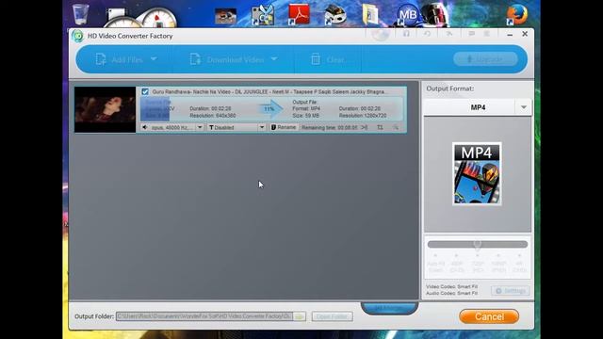The width and height of the screenshot is (603, 339).
Task: Open the folder icon on the desktop
Action: 370,15
